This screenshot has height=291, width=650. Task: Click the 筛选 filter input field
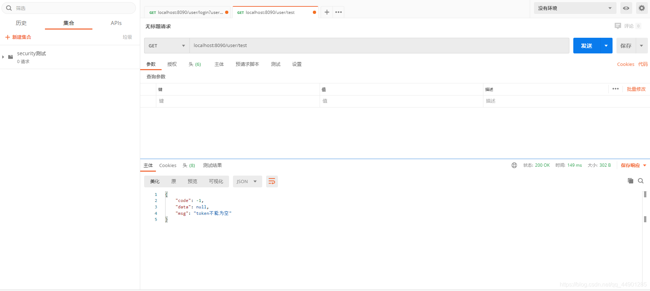point(69,8)
